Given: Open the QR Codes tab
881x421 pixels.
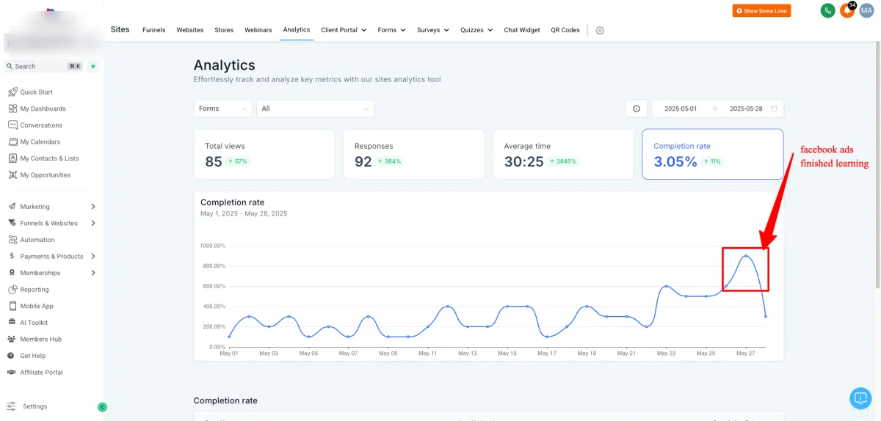Looking at the screenshot, I should (565, 30).
